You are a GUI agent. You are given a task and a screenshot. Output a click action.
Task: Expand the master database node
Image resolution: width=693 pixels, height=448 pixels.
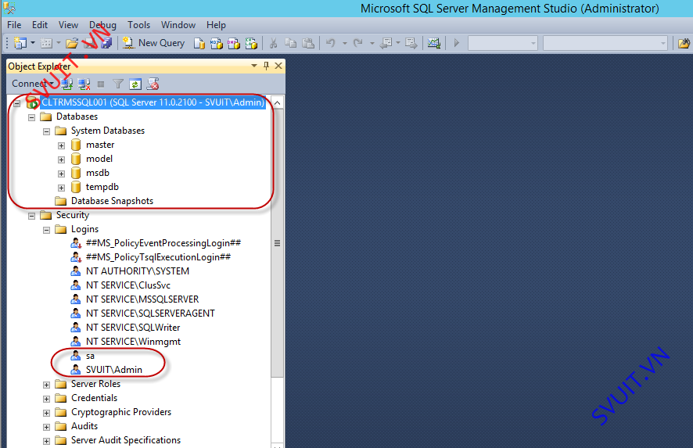tap(62, 145)
